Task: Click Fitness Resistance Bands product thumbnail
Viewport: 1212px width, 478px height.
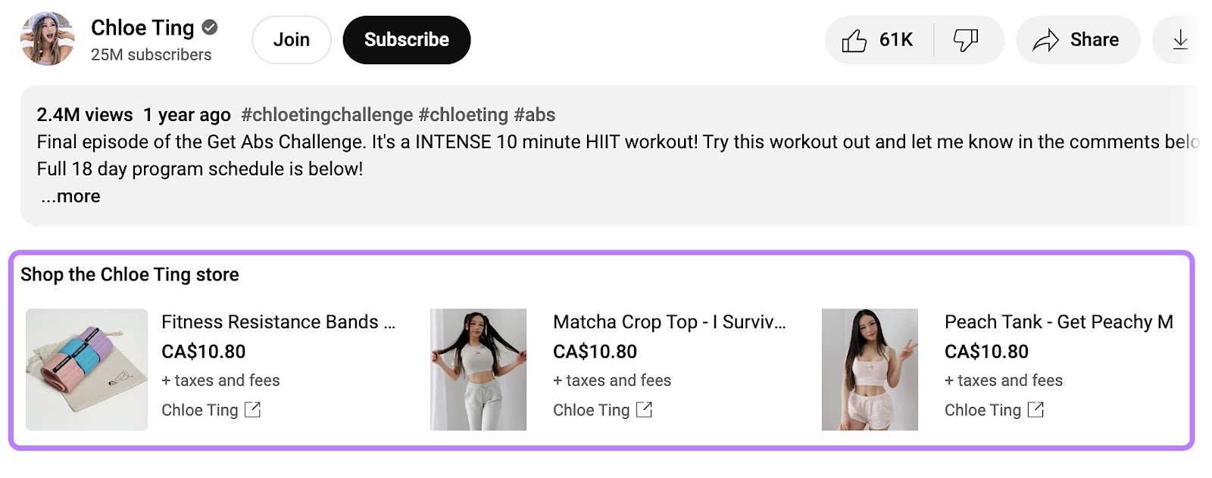Action: (x=87, y=369)
